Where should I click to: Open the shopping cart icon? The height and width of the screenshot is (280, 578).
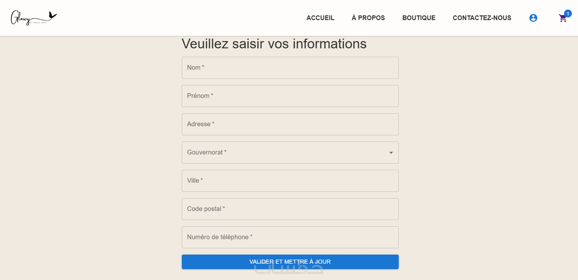click(x=562, y=19)
